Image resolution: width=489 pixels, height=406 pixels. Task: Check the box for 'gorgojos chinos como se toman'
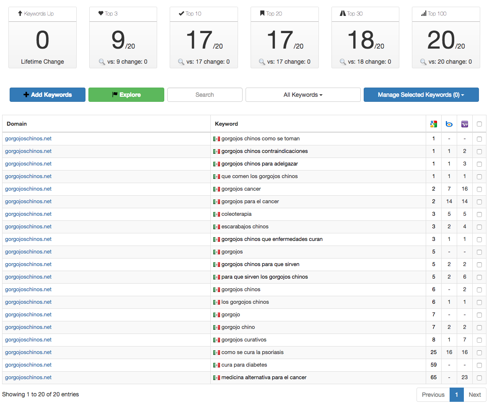[479, 139]
